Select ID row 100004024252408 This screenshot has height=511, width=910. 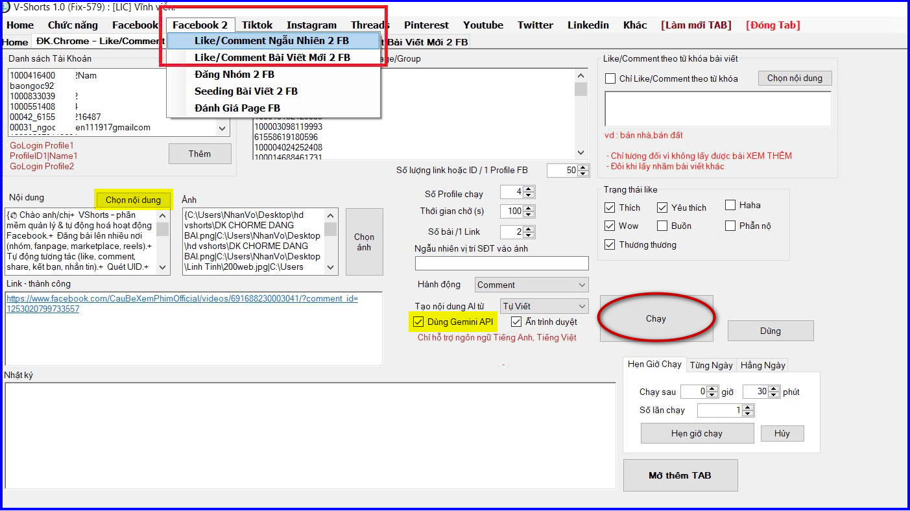(288, 147)
